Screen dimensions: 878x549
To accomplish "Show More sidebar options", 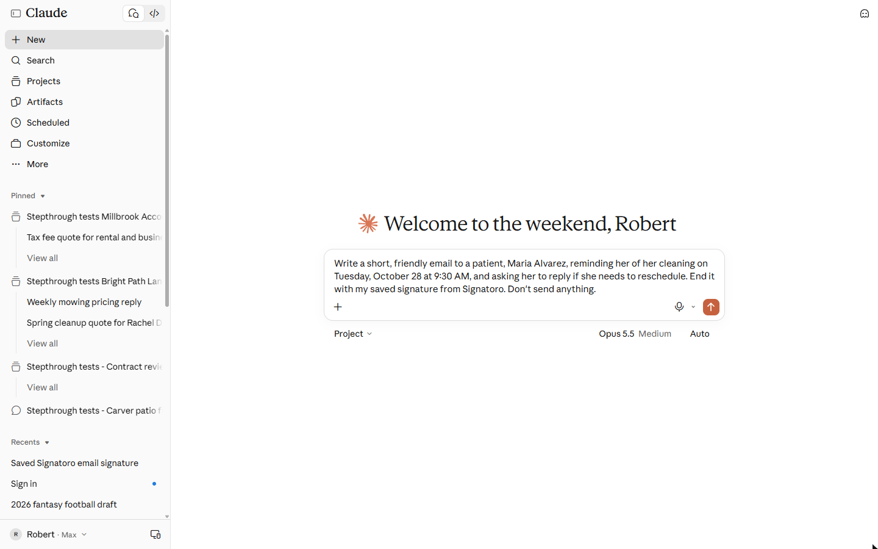I will click(x=84, y=164).
